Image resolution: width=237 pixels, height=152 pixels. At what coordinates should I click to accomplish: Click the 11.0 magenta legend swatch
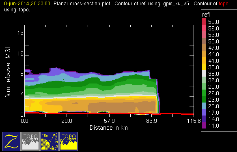tap(204, 125)
